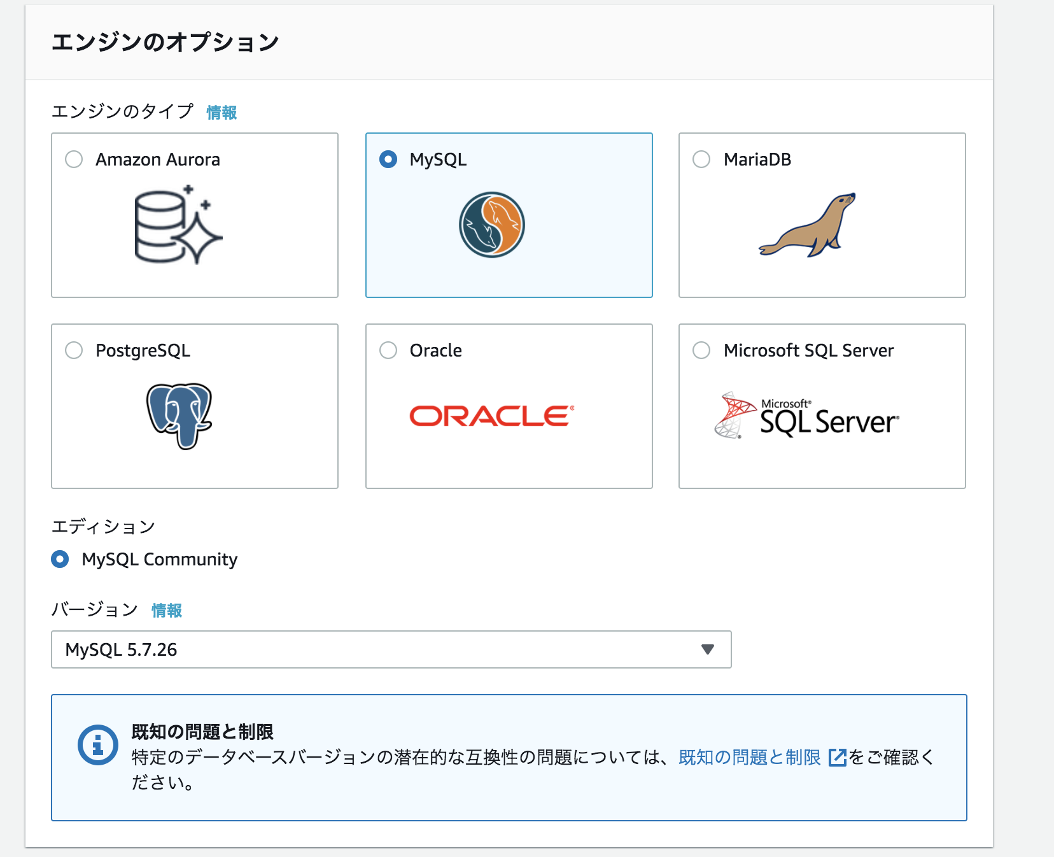
Task: Click the MySQL dolphin logo icon
Action: 492,225
